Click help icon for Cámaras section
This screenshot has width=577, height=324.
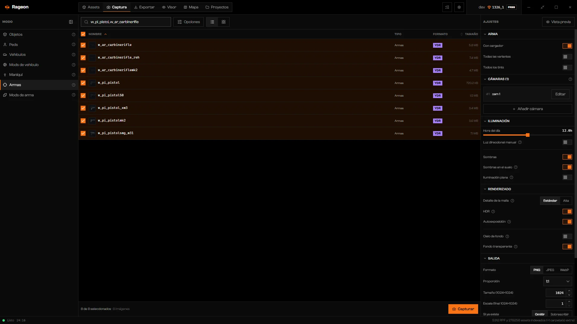click(x=570, y=79)
